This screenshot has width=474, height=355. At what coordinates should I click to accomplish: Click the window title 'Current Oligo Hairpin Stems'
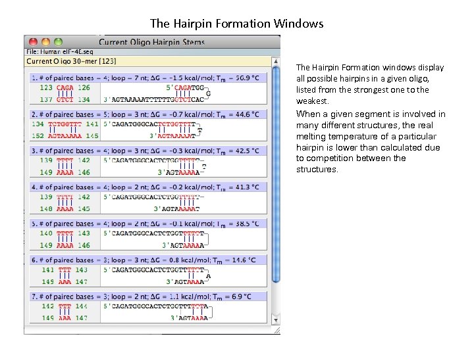point(152,41)
